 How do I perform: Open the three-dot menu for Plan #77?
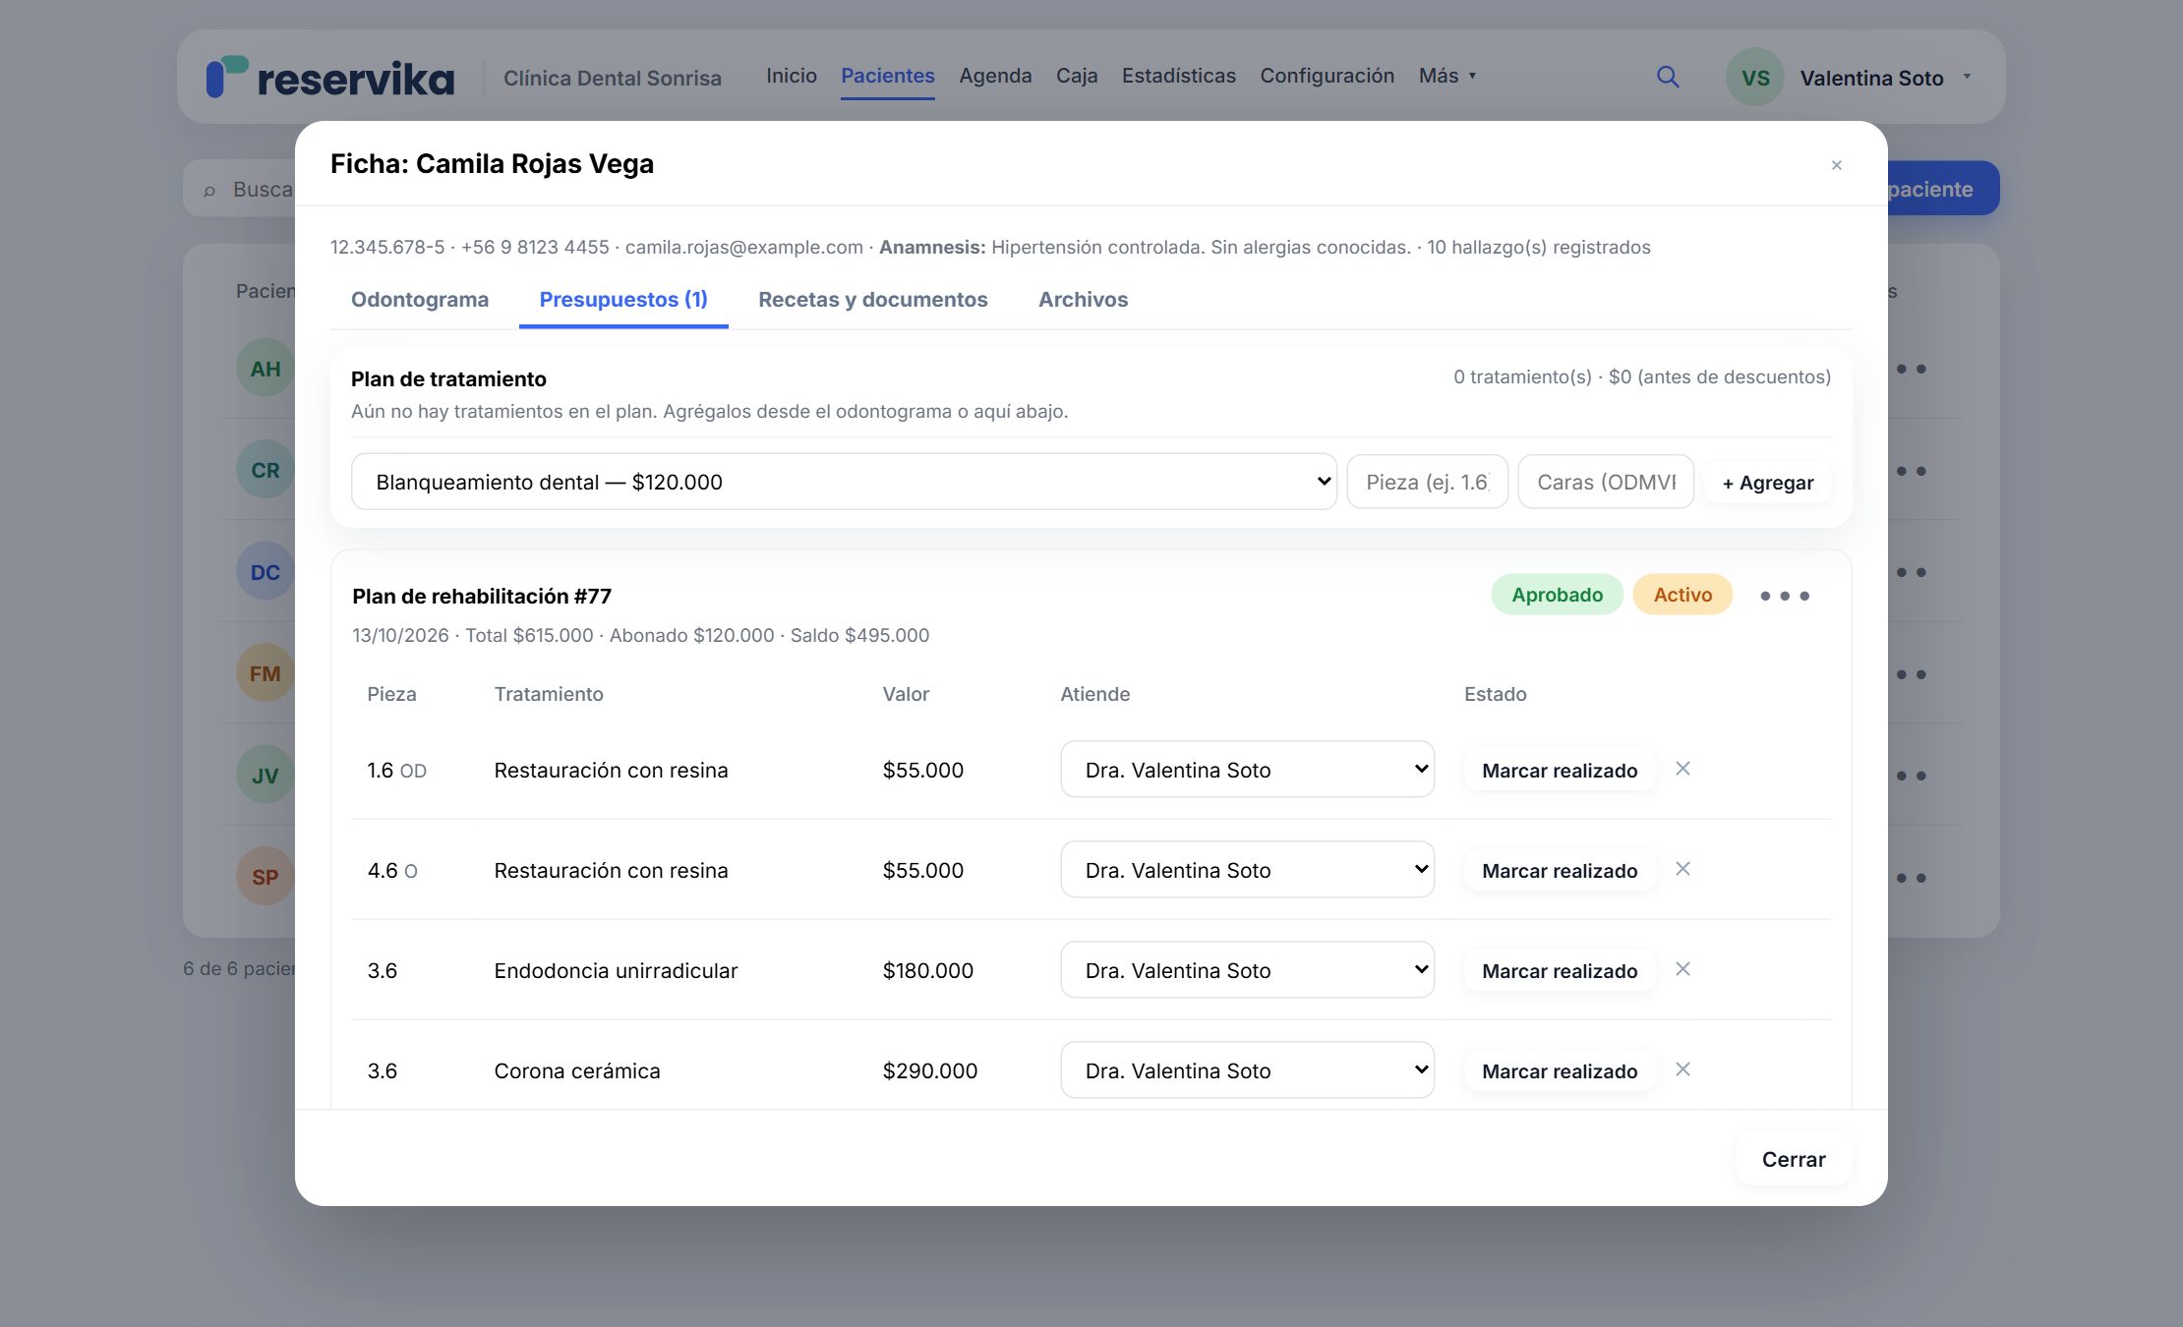(1784, 596)
